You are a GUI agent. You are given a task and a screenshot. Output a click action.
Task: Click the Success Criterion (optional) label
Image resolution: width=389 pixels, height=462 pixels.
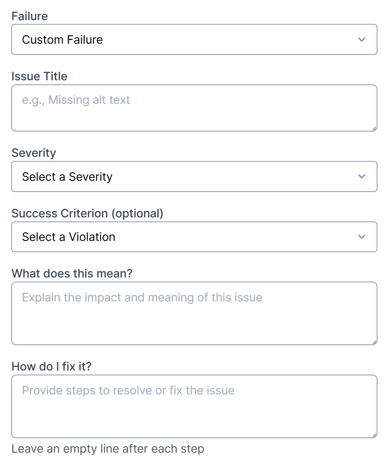pyautogui.click(x=87, y=213)
